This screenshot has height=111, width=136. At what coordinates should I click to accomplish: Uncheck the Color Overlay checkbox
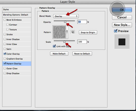(5, 54)
